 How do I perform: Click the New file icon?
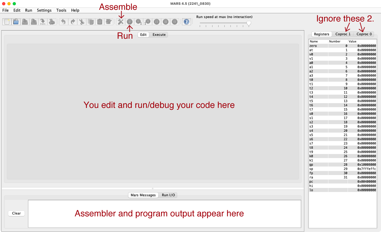click(7, 22)
